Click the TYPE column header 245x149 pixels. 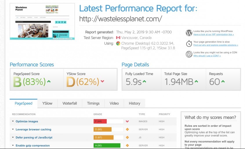pyautogui.click(x=142, y=114)
